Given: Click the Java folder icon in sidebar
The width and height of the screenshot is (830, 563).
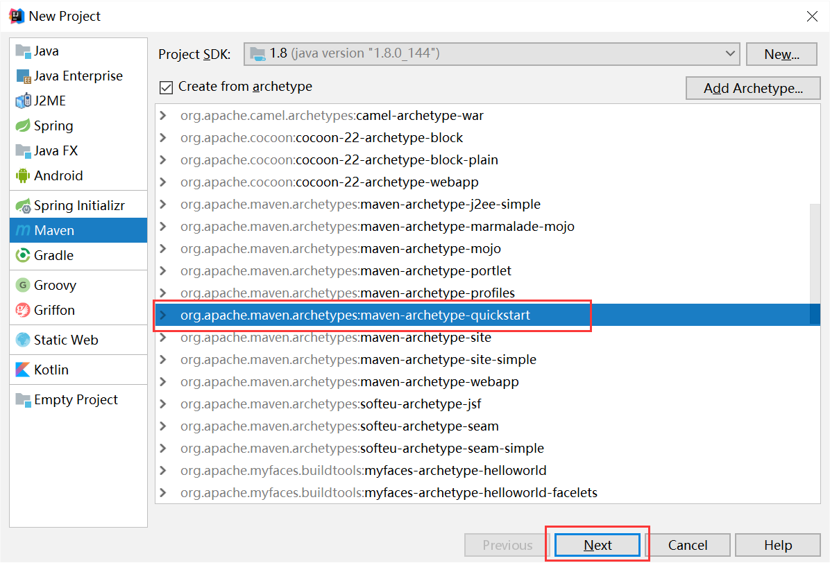Looking at the screenshot, I should pyautogui.click(x=24, y=51).
